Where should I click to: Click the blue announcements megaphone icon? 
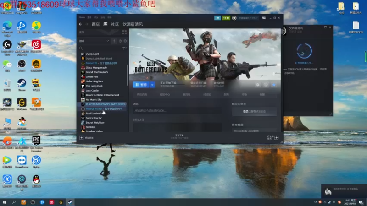(x=217, y=18)
